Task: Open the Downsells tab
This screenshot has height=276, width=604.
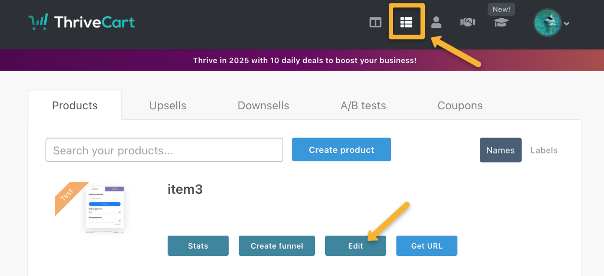Action: 263,105
